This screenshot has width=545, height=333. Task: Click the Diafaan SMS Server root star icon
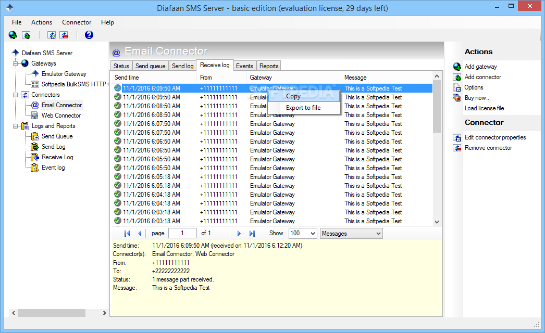pos(15,53)
